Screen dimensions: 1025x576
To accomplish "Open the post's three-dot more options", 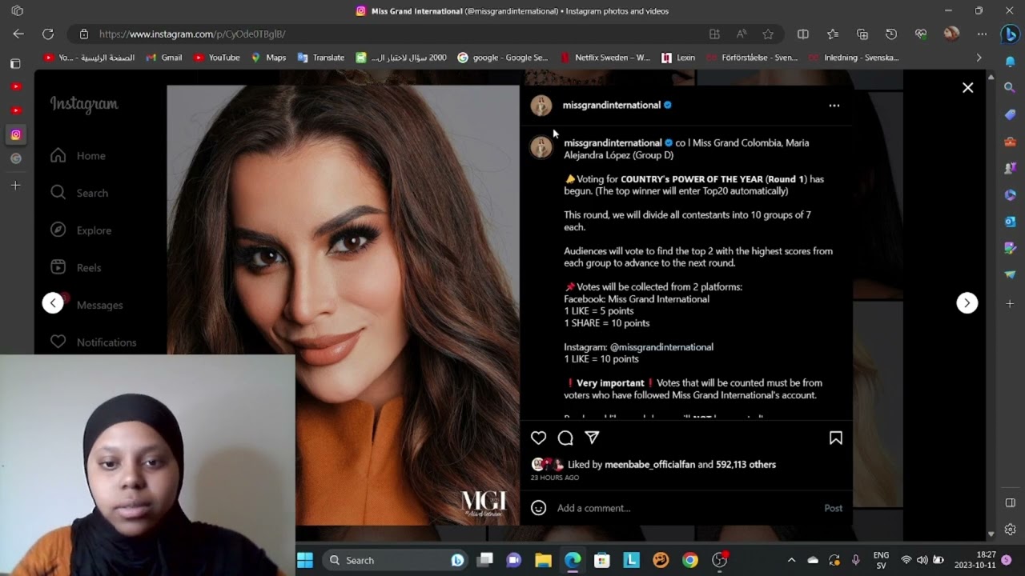I will (x=834, y=105).
